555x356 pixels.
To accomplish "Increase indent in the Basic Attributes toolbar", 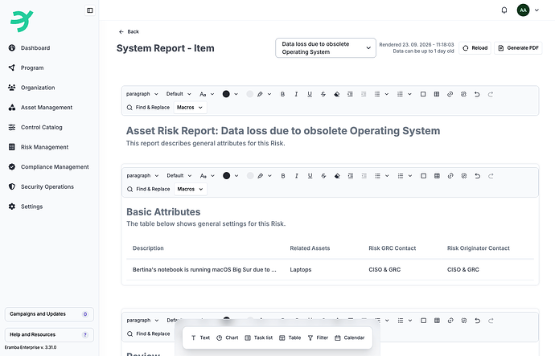I will pyautogui.click(x=351, y=176).
